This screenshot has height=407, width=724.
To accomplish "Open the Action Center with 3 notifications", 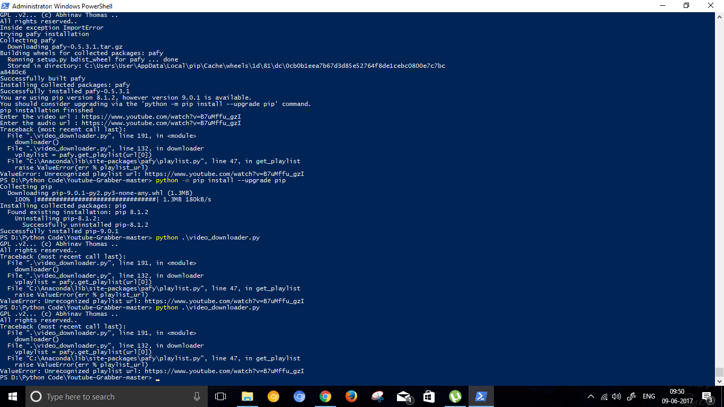I will pos(707,397).
